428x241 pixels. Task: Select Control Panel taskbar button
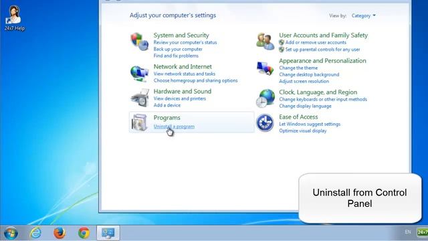(x=108, y=233)
